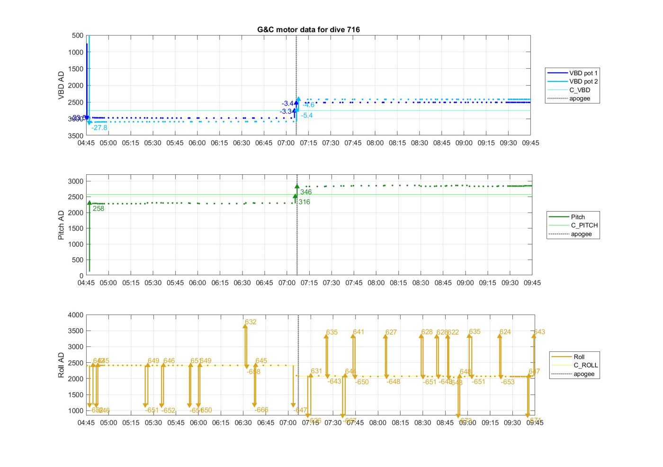Click the '641' roll label
Image resolution: width=663 pixels, height=467 pixels.
[358, 332]
